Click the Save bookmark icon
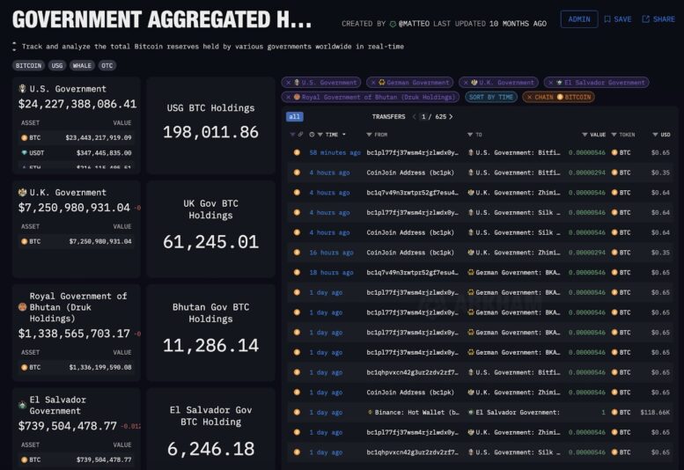684x470 pixels. [607, 19]
